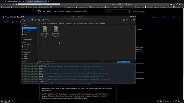Viewport: 184px width, 103px height.
Task: Switch Dolphin to compact view mode
Action: tap(36, 20)
